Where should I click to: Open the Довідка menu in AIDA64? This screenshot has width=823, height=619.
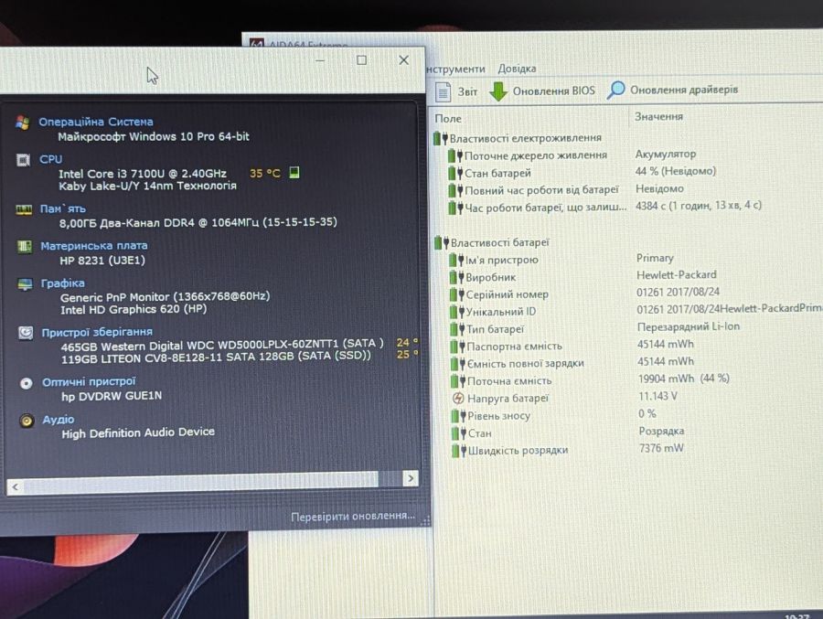click(x=517, y=69)
